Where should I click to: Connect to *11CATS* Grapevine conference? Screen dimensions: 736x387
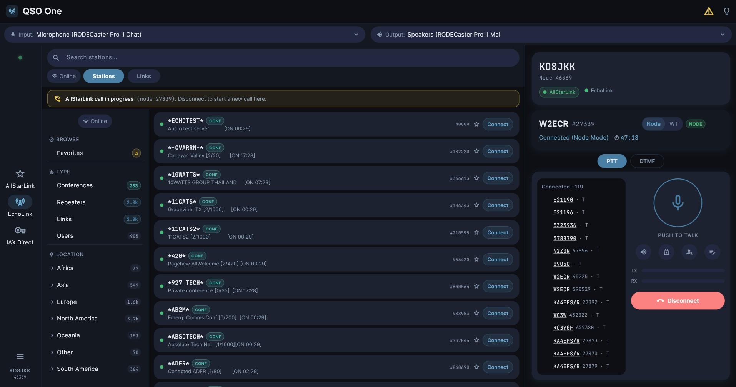tap(498, 205)
